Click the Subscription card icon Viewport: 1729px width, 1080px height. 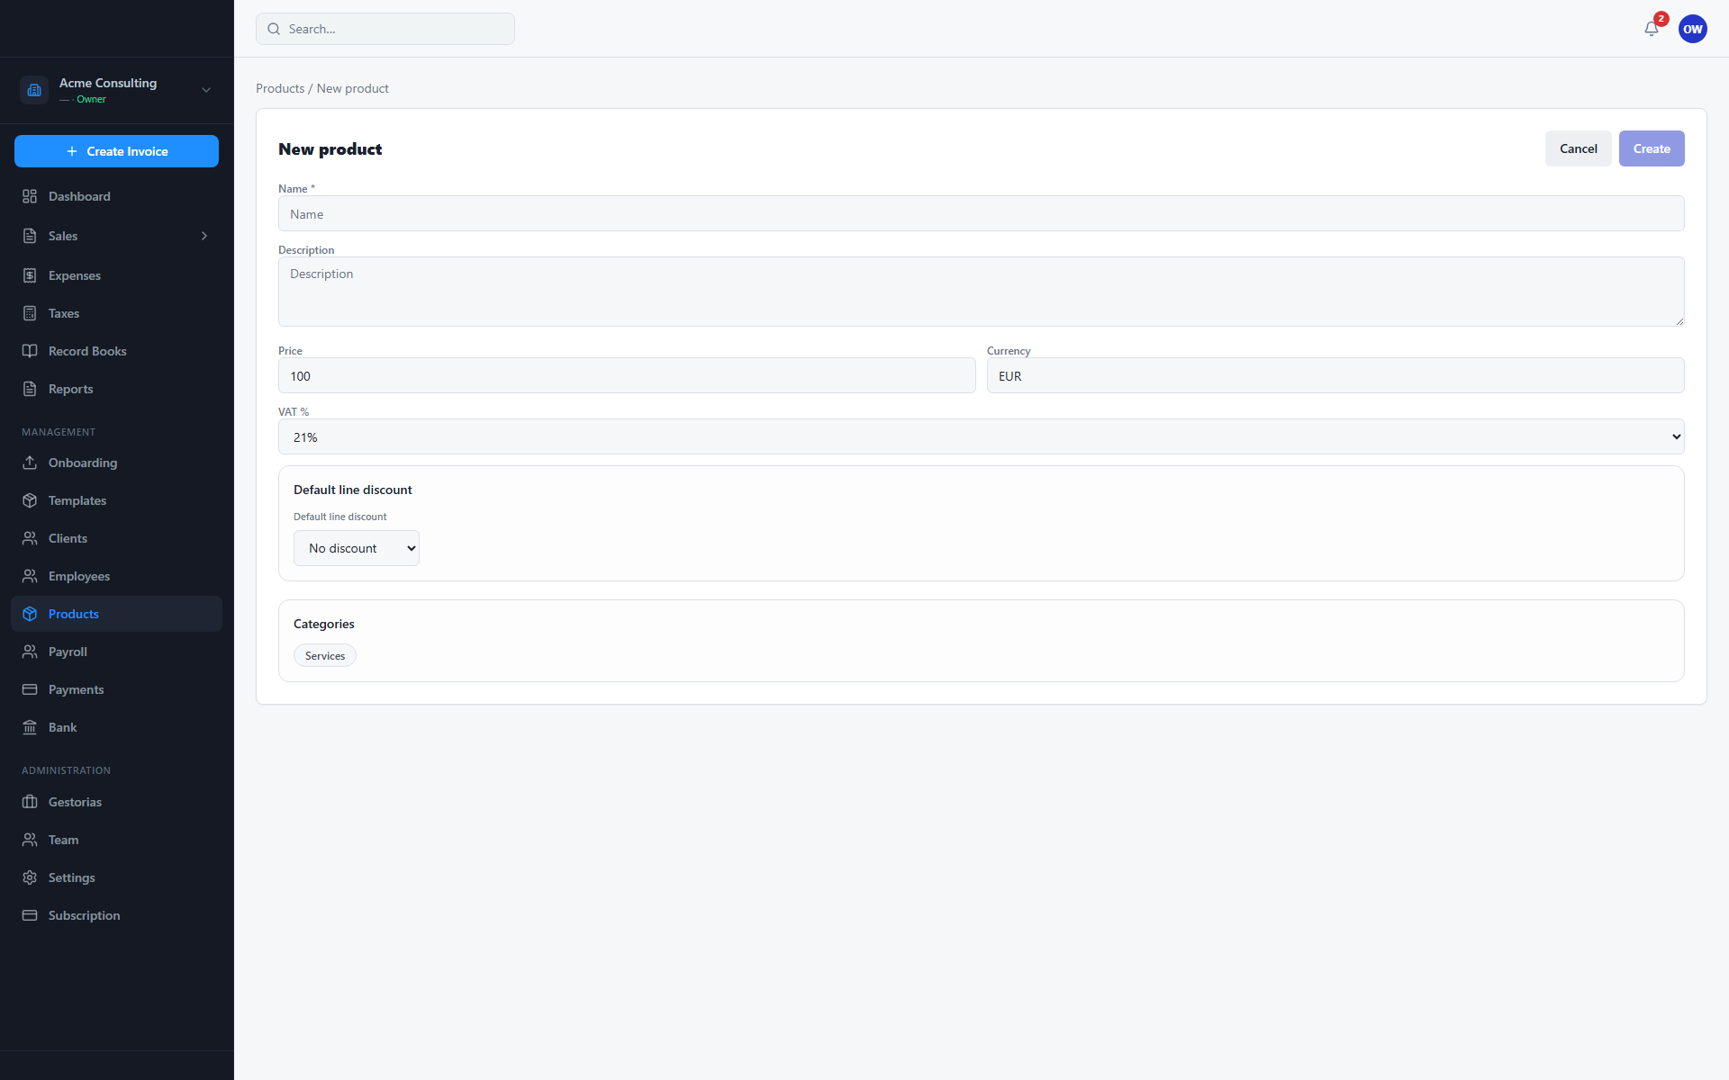pos(30,915)
